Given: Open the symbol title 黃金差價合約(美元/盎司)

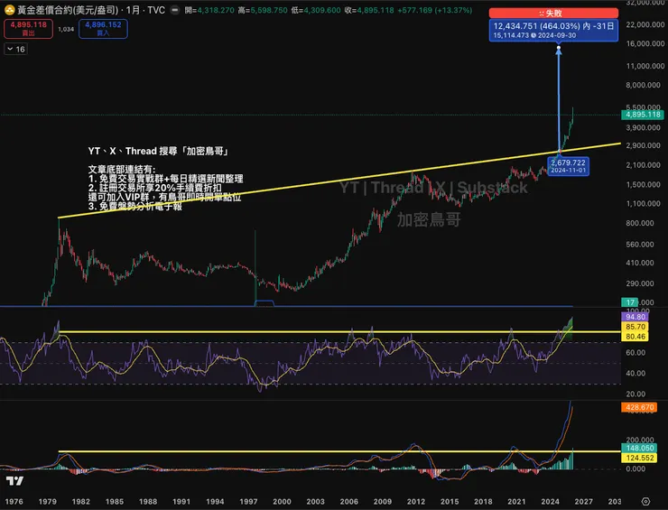Looking at the screenshot, I should (68, 10).
